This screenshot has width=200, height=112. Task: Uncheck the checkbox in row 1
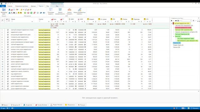click(8, 30)
